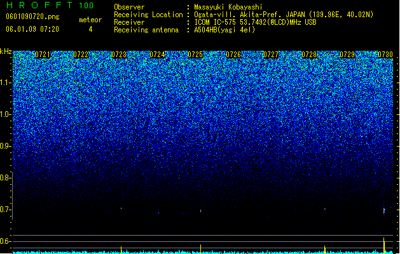
Task: Click the 0730 time marker
Action: [x=385, y=55]
